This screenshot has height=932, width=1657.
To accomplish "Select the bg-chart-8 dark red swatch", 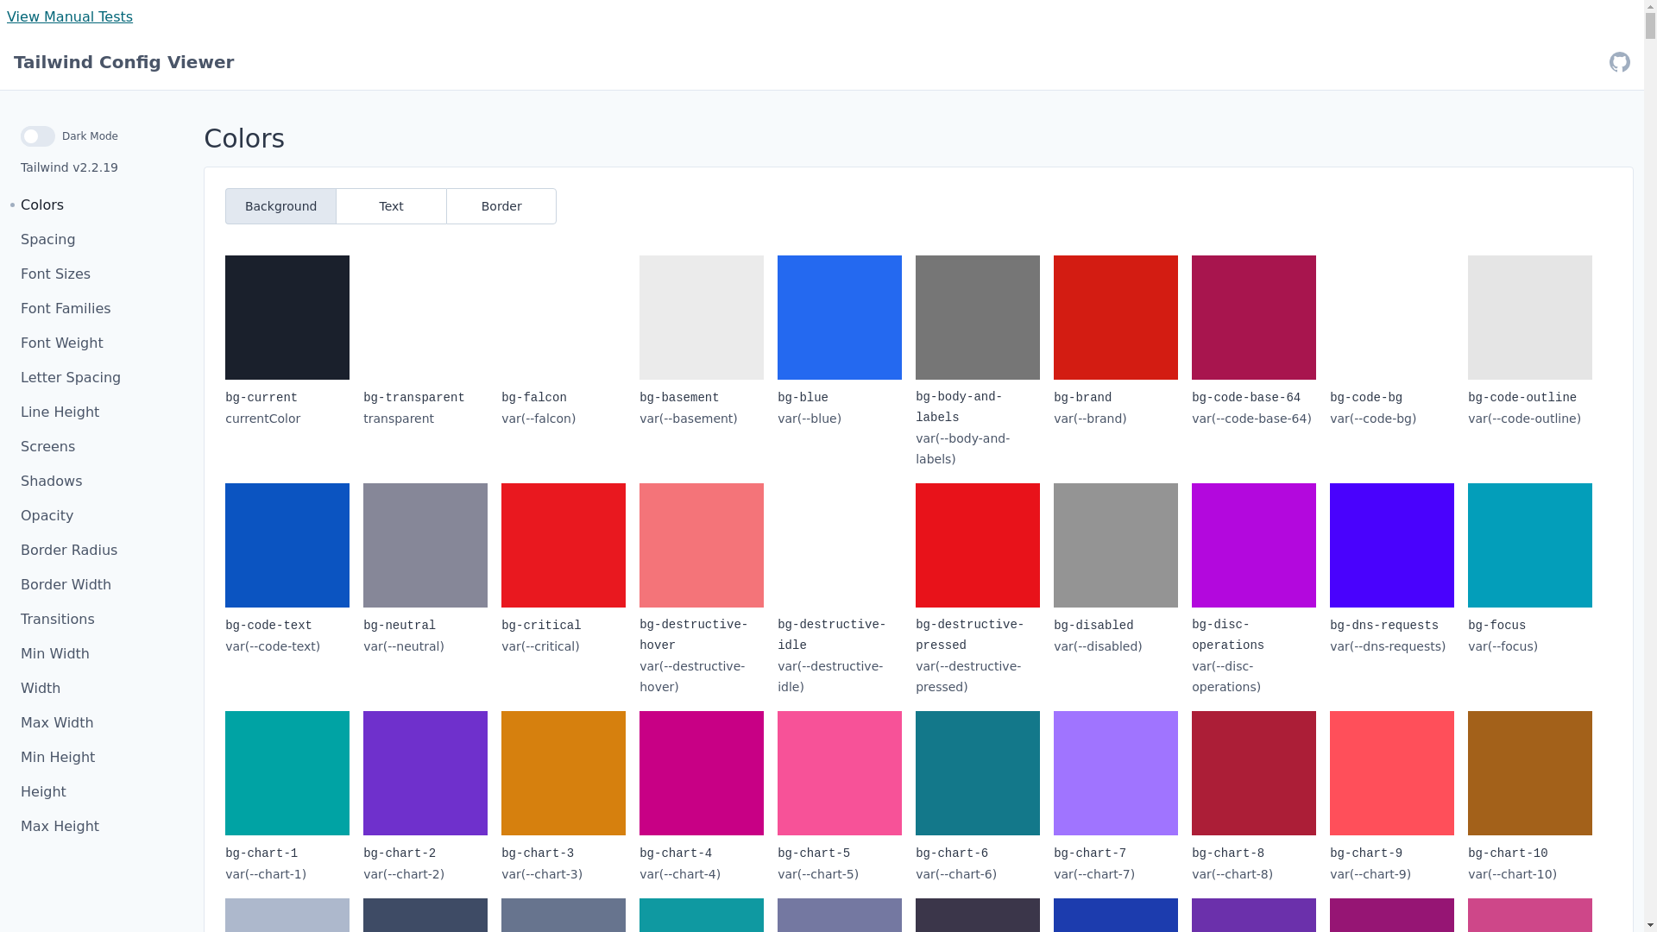I will 1254,773.
